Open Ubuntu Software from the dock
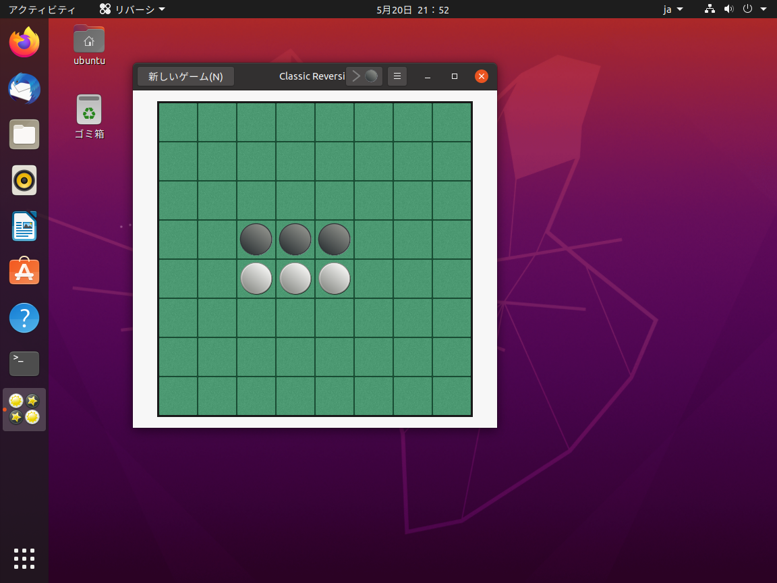This screenshot has width=777, height=583. click(x=24, y=272)
